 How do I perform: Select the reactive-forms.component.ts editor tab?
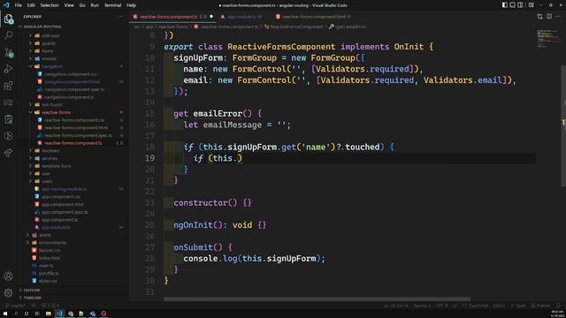[x=172, y=17]
